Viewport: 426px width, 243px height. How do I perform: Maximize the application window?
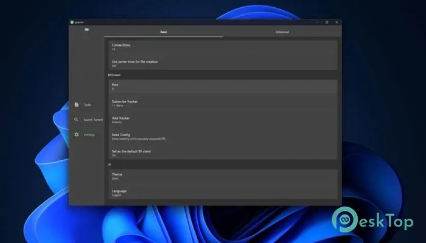coord(327,22)
